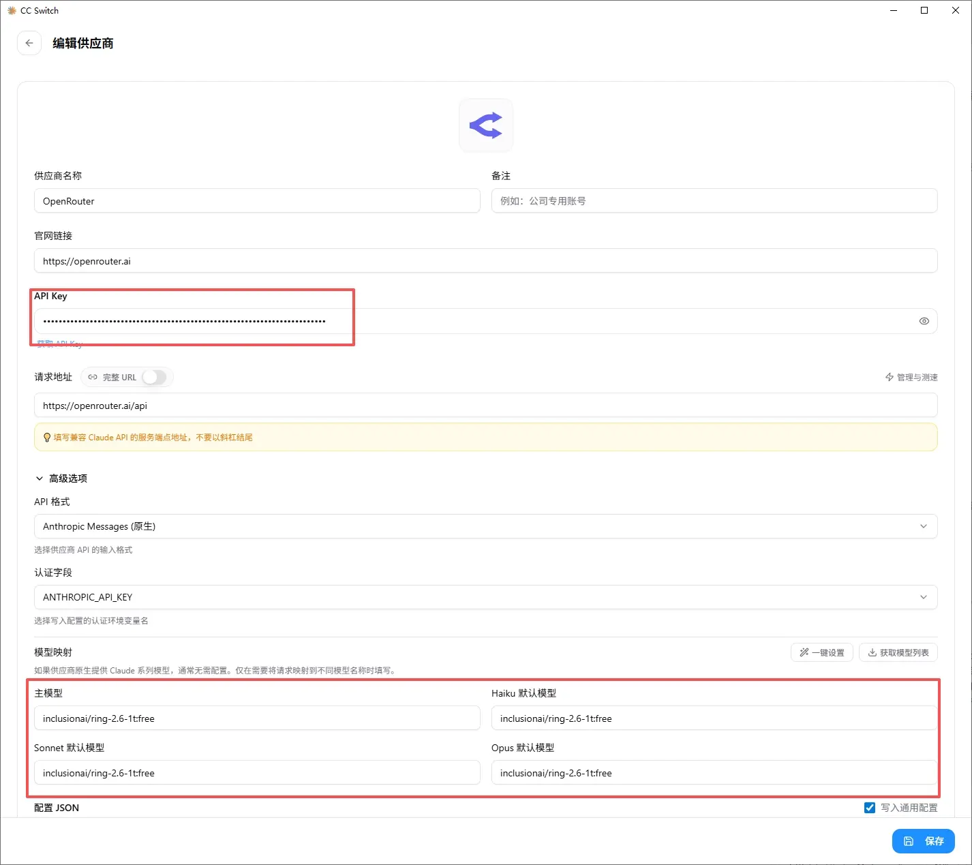This screenshot has width=972, height=865.
Task: Open 管理与测速 link
Action: coord(911,377)
